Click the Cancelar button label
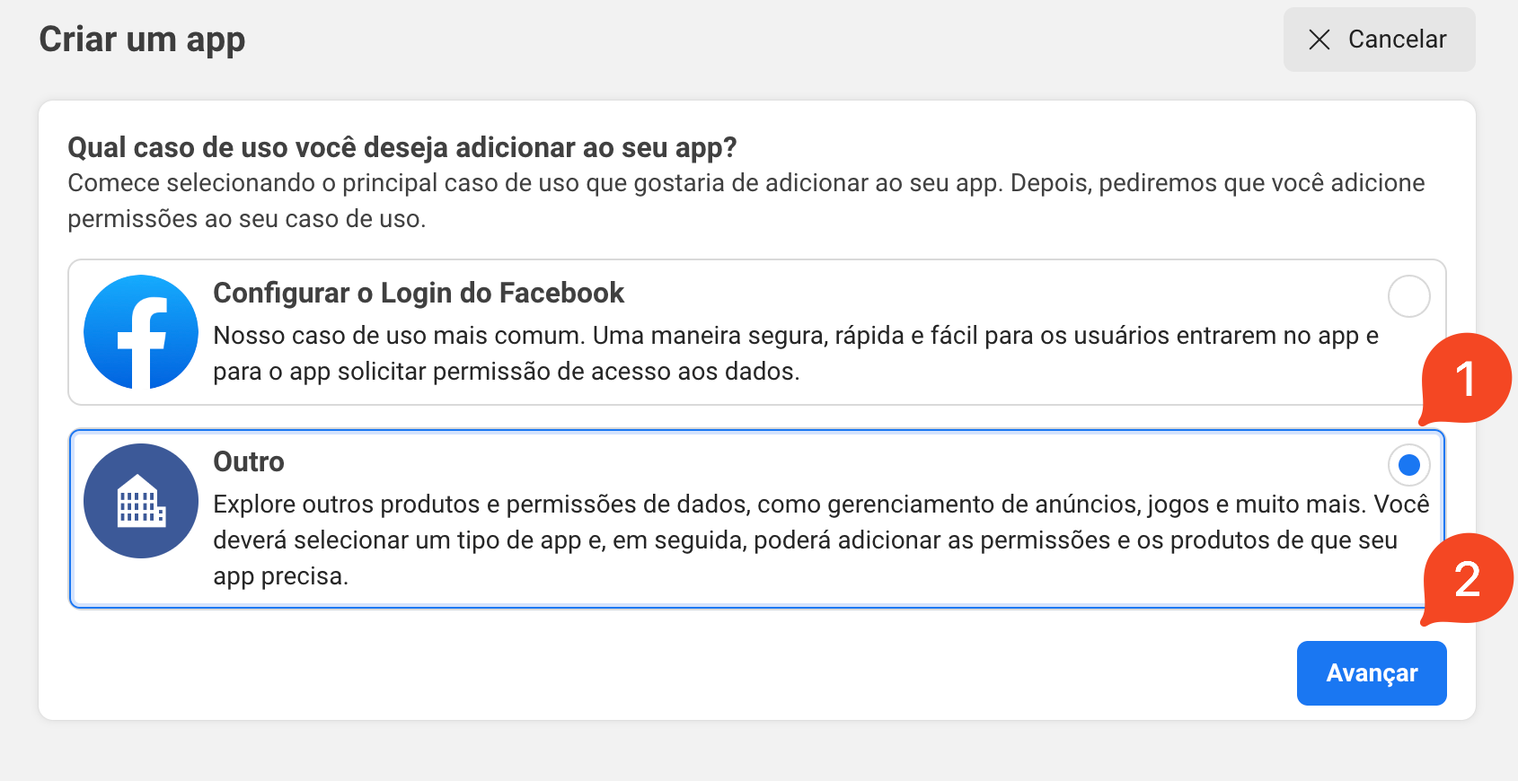The image size is (1518, 781). [x=1397, y=39]
